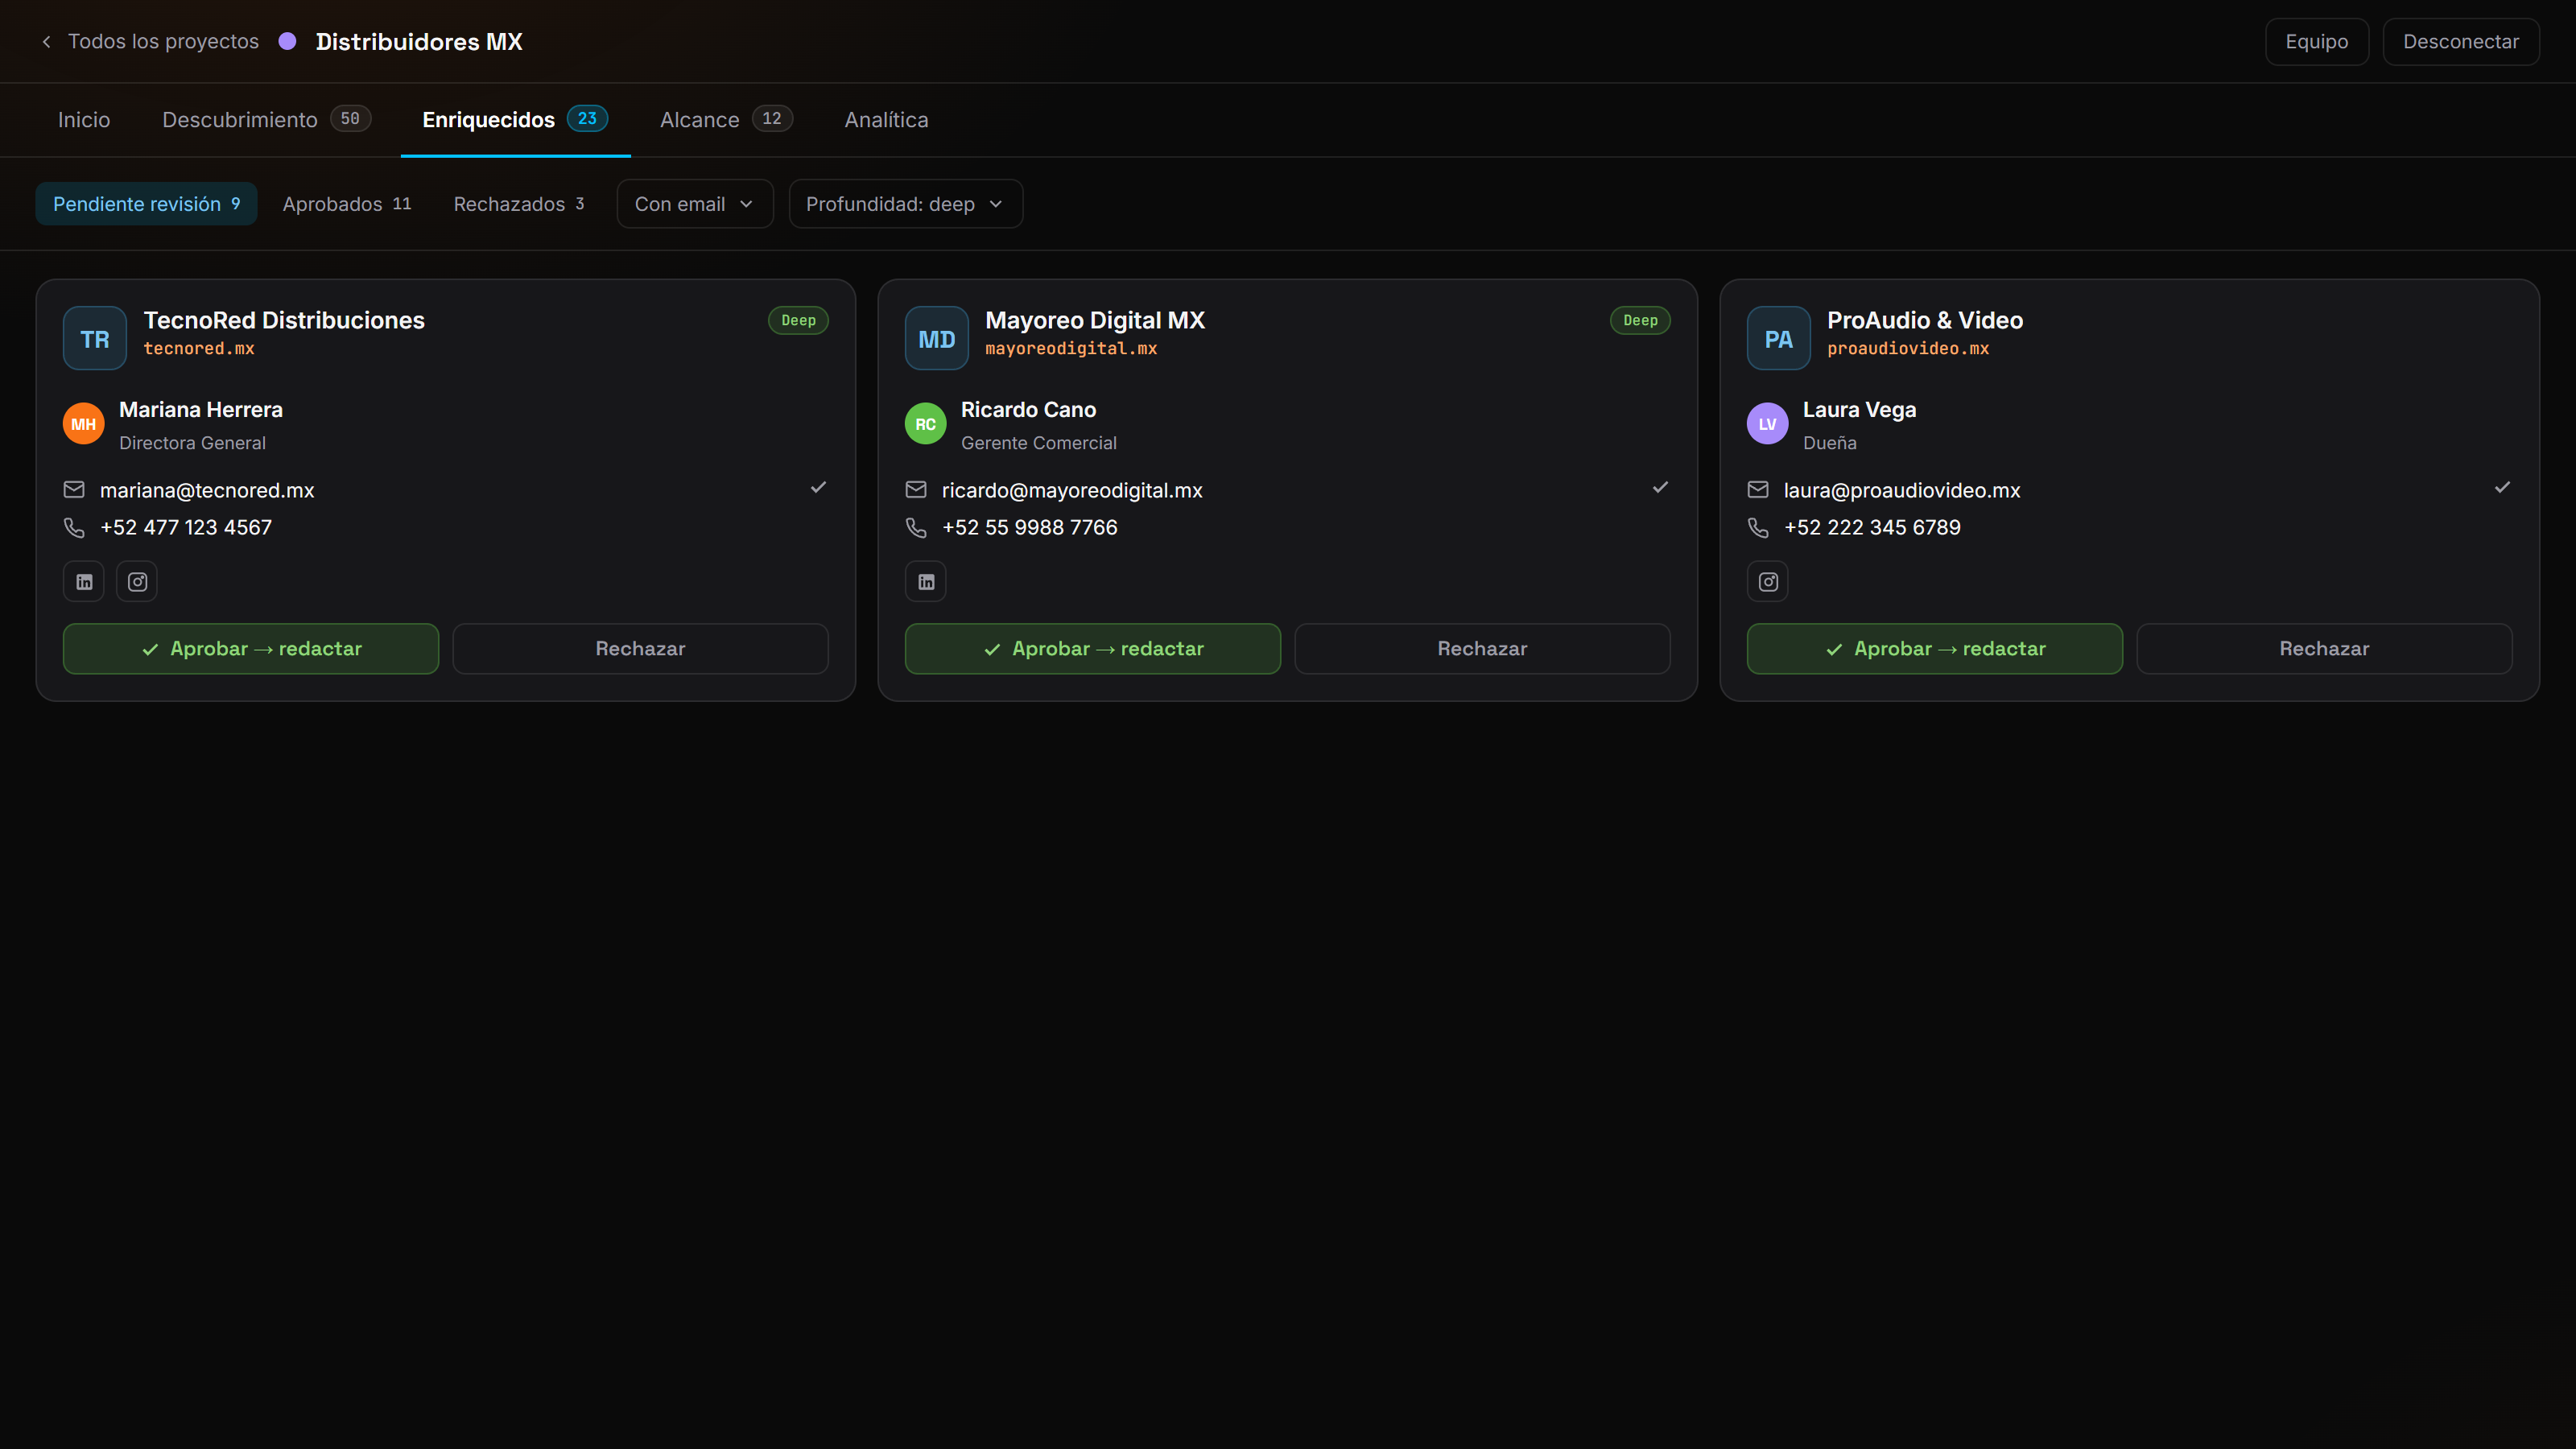Click the Laura Vega contact name
Screen dimensions: 2576x1449
[1859, 410]
